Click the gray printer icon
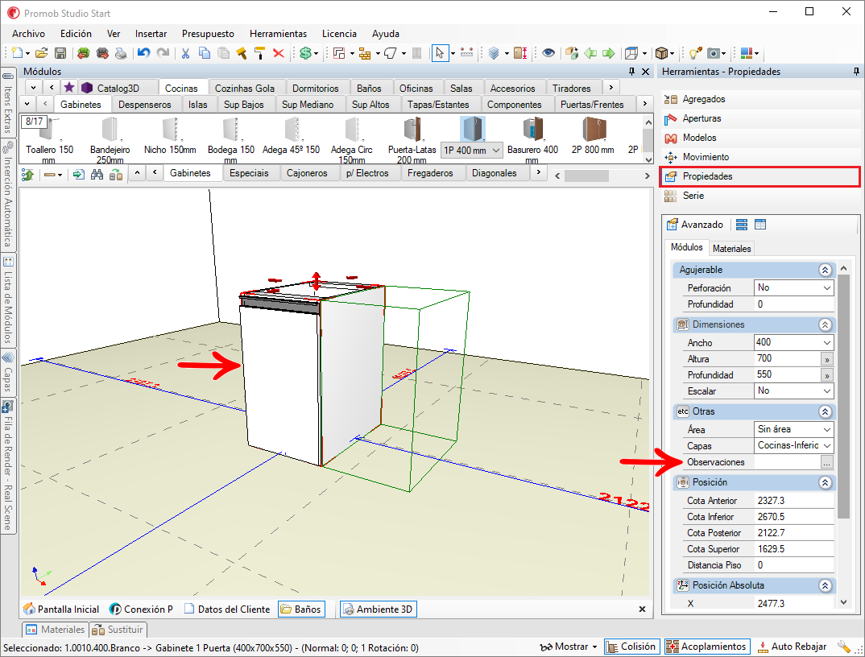The height and width of the screenshot is (657, 865). 121,53
